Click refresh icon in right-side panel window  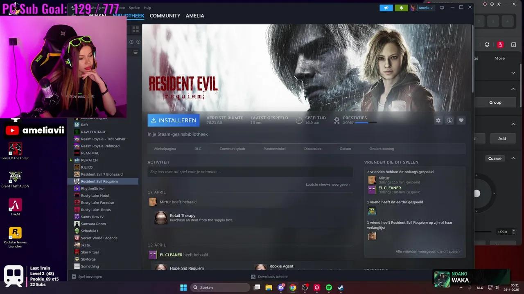[x=487, y=45]
